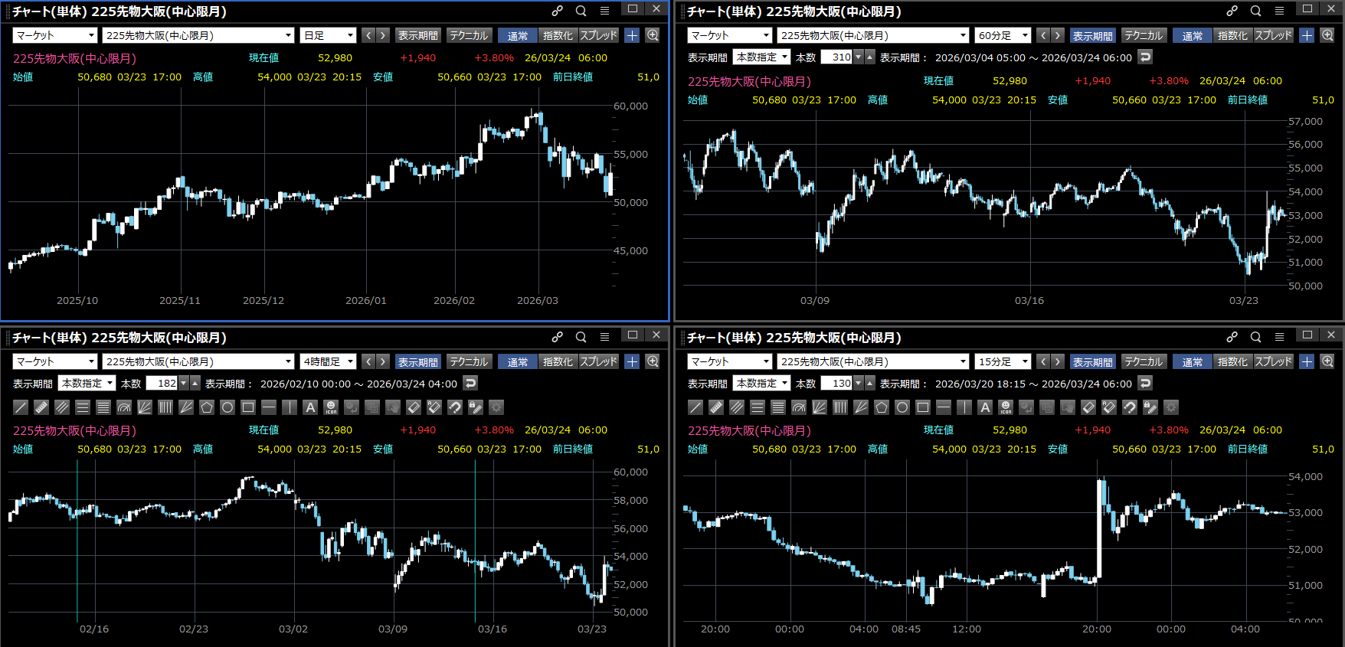Viewport: 1345px width, 647px height.
Task: Expand the 本数指定 dropdown in 60分足 chart
Action: (761, 57)
